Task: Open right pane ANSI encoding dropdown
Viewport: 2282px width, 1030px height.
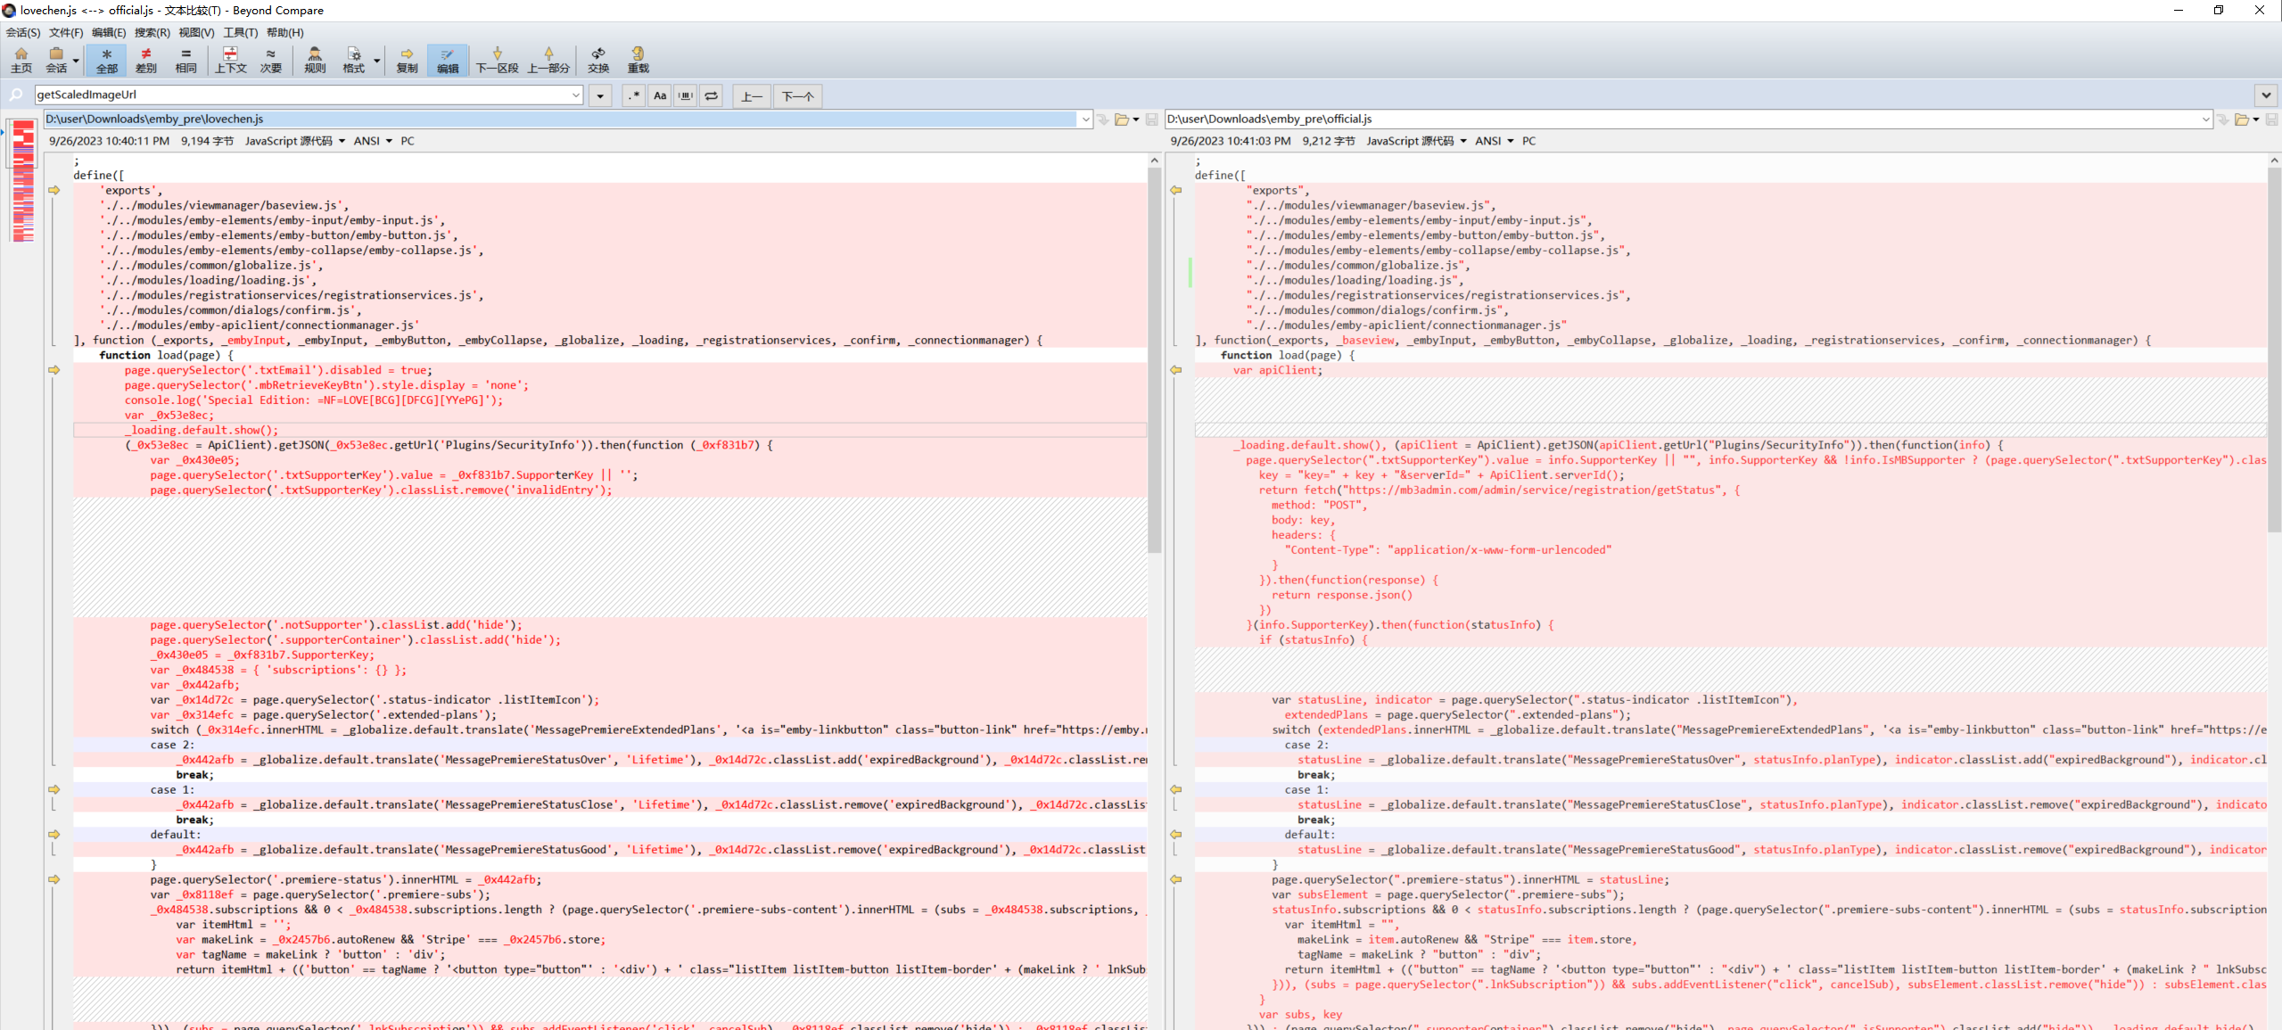Action: (1494, 141)
